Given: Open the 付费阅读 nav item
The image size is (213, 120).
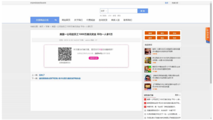Looking at the screenshot, I should click(x=91, y=20).
